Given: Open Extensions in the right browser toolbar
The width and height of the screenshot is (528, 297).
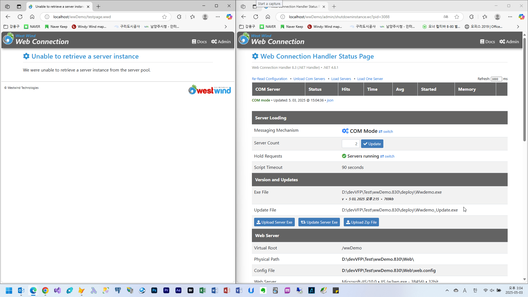Looking at the screenshot, I should 471,17.
